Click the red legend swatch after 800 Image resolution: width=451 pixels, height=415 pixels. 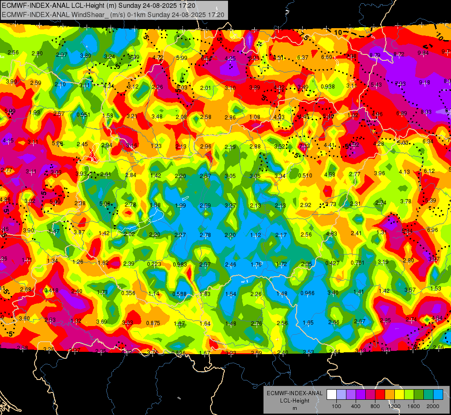(x=380, y=395)
